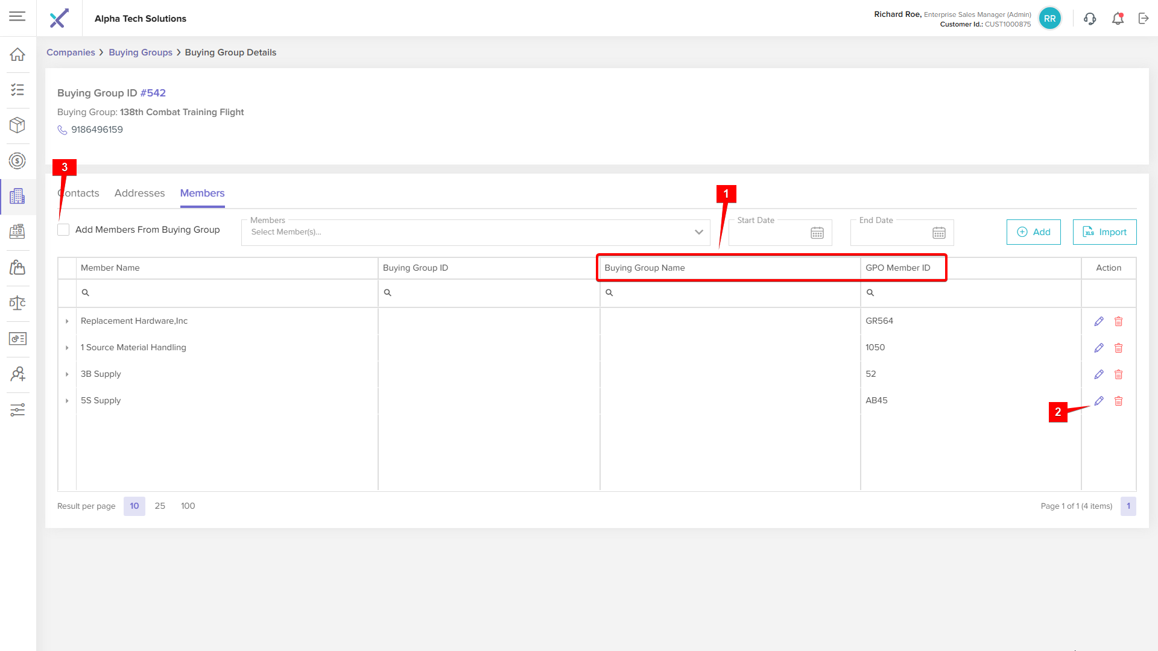The height and width of the screenshot is (651, 1158).
Task: Click the package box sidebar icon
Action: [17, 125]
